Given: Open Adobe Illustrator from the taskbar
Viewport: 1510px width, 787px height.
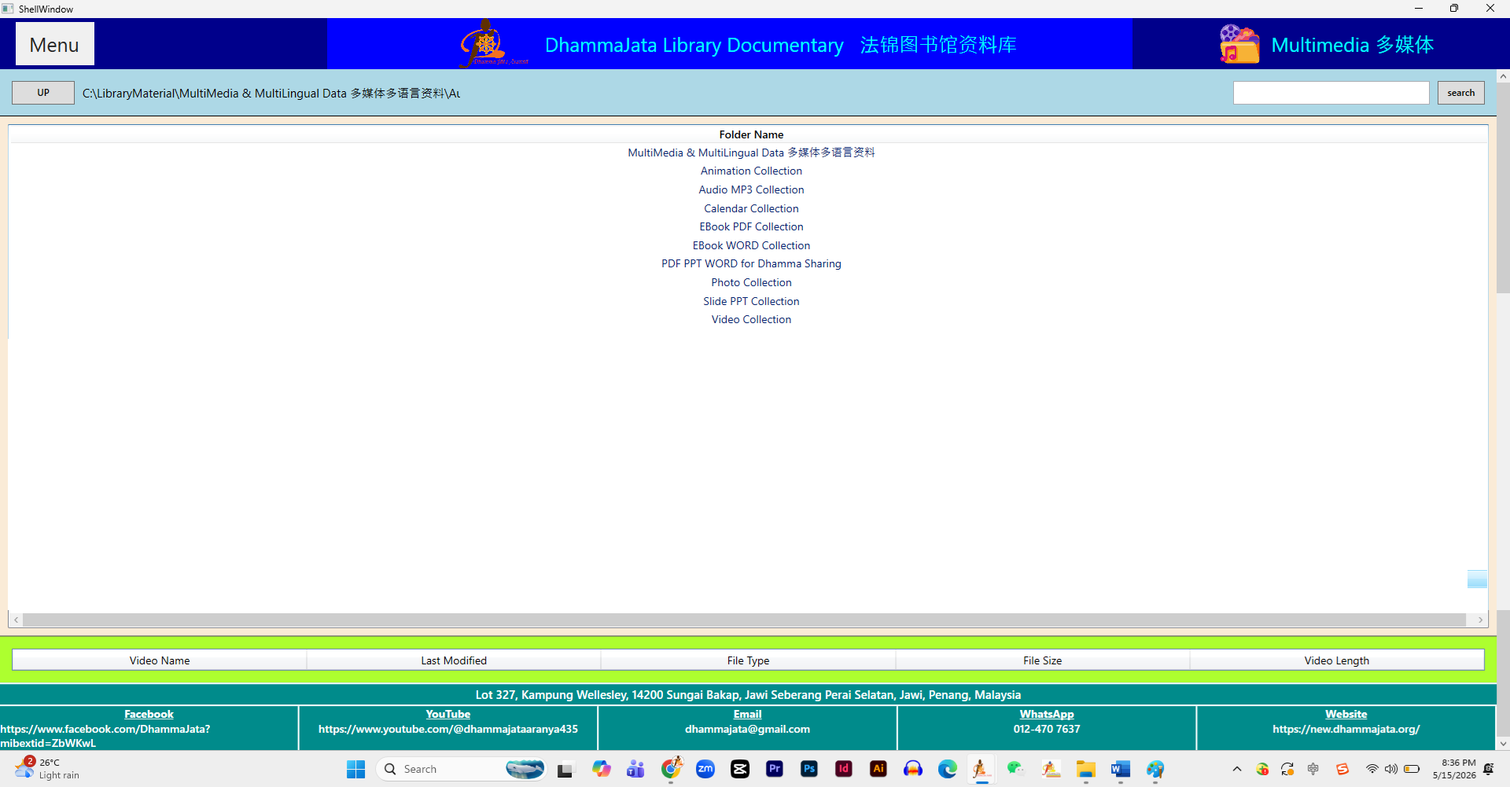Looking at the screenshot, I should click(878, 769).
